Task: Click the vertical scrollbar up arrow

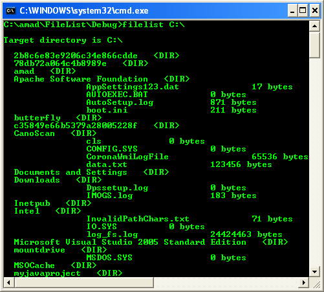Action: [x=314, y=26]
